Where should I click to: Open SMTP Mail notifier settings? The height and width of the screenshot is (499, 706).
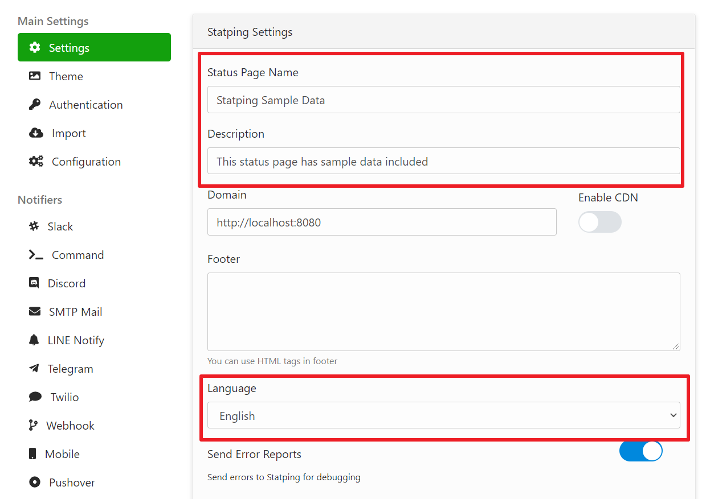(x=94, y=311)
